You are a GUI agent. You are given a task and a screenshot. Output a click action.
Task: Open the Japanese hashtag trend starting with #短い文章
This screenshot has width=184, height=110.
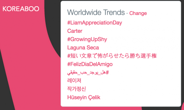tap(112, 56)
